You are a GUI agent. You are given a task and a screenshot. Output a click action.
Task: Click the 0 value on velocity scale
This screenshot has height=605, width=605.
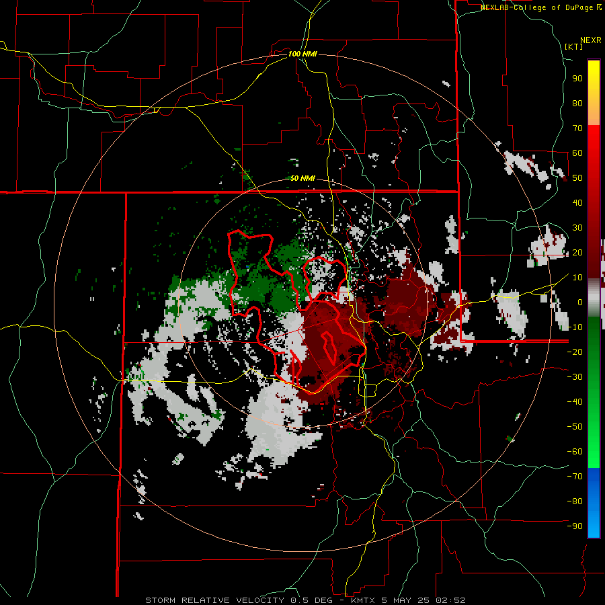[x=580, y=302]
